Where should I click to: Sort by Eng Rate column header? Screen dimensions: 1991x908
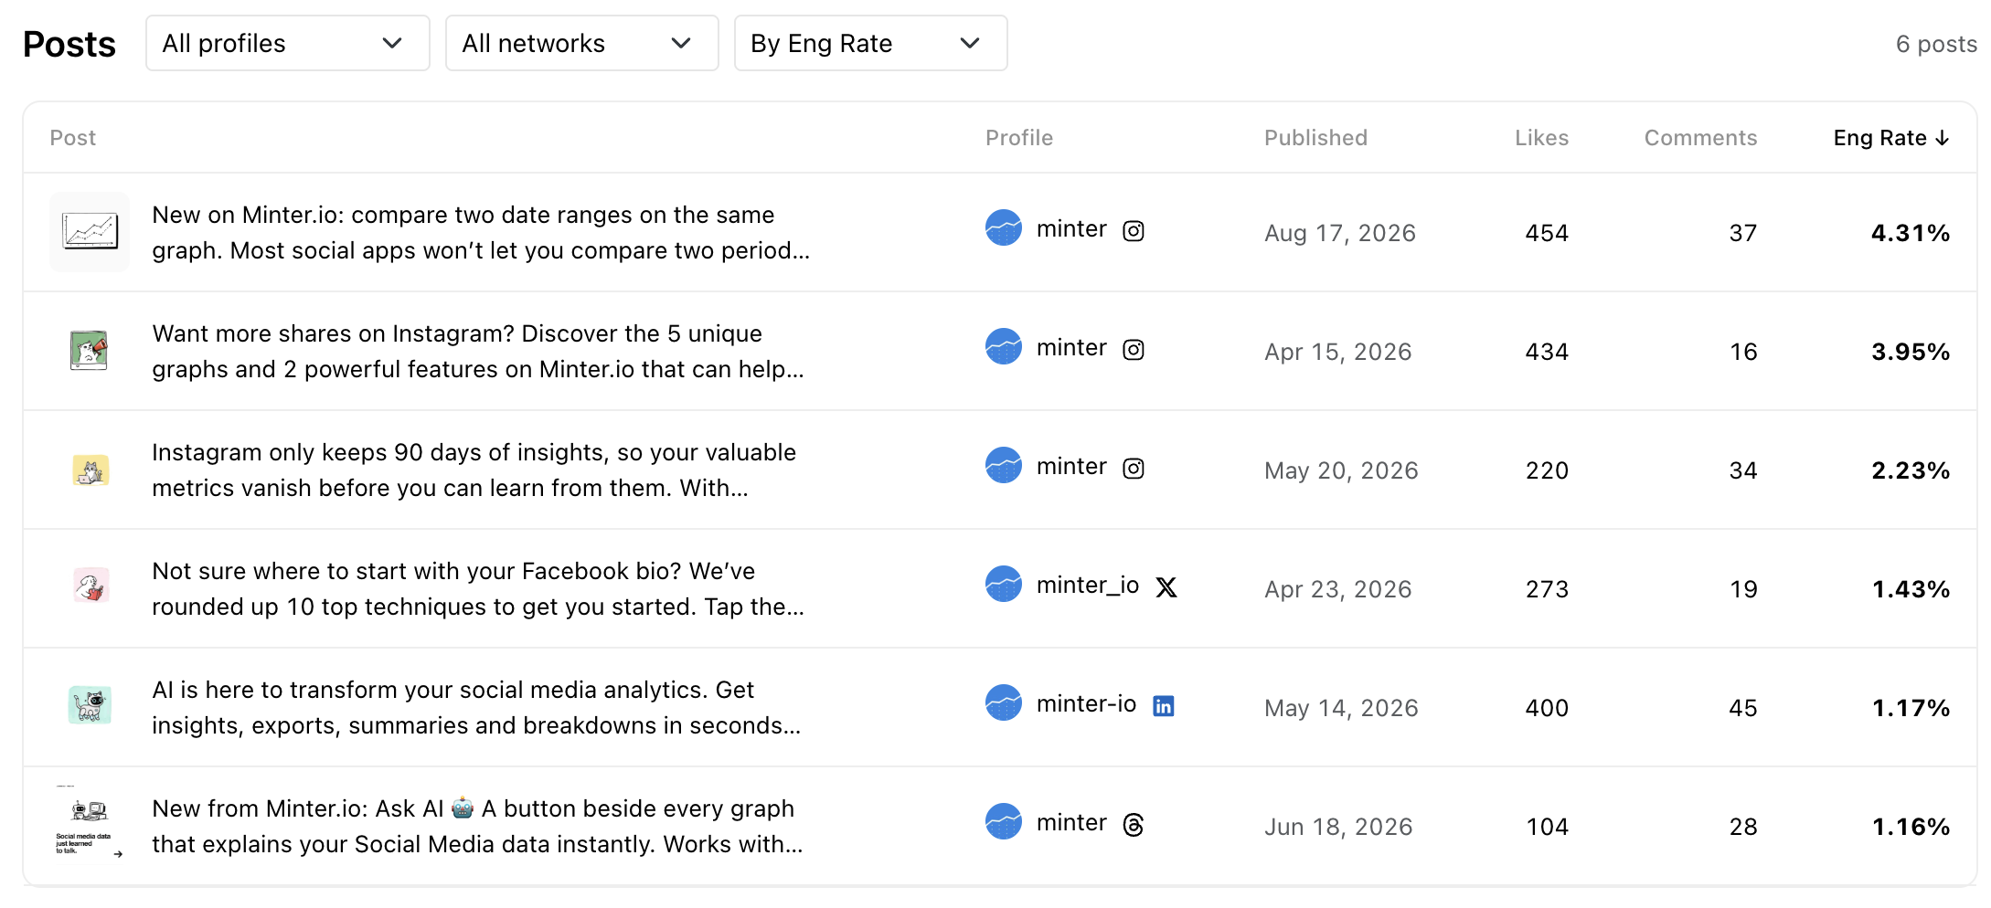click(1891, 138)
